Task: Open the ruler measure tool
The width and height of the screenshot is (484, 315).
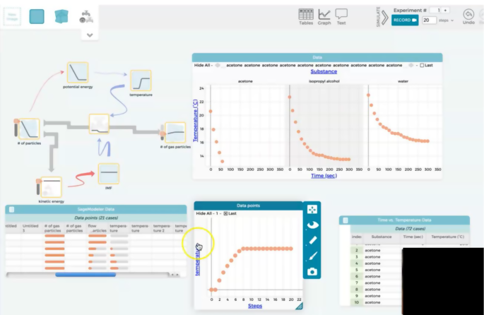Action: [x=312, y=240]
